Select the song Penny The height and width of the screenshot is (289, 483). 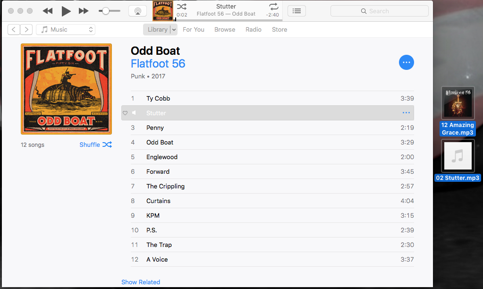[272, 127]
